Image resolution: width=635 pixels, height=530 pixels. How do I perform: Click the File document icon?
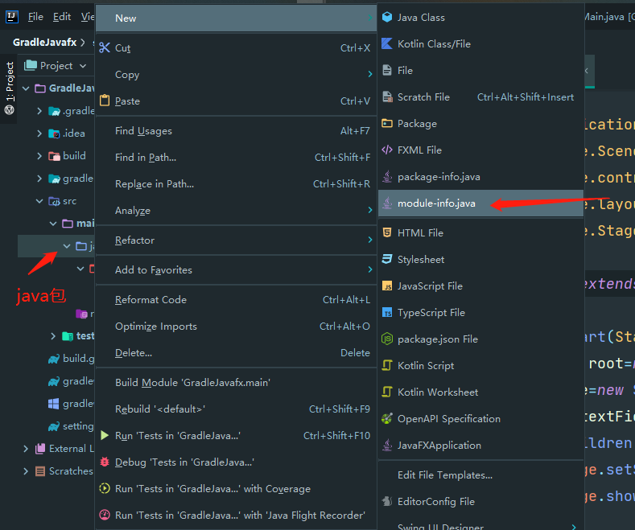pos(387,71)
